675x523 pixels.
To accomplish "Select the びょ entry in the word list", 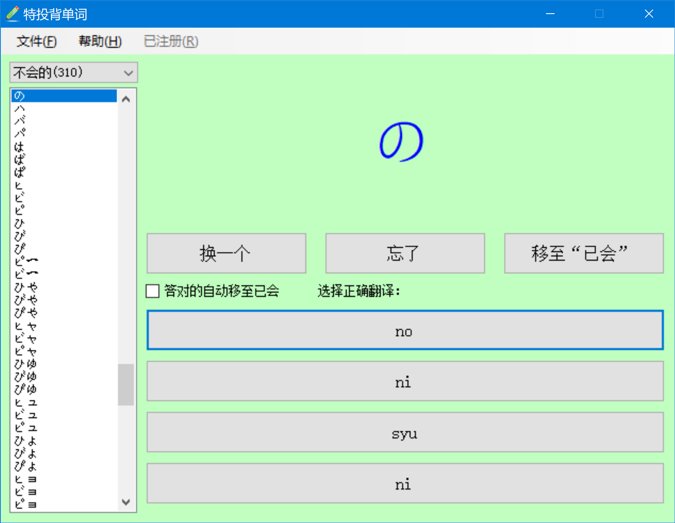I will point(64,453).
